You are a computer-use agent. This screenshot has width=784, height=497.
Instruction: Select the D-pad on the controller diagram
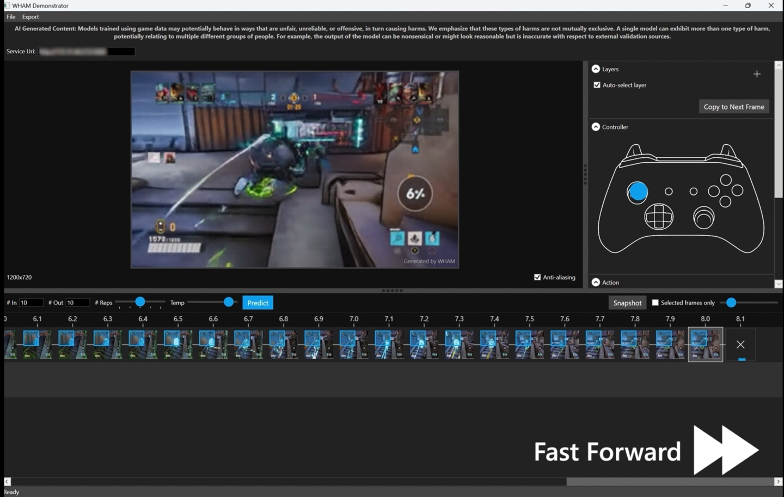[659, 217]
